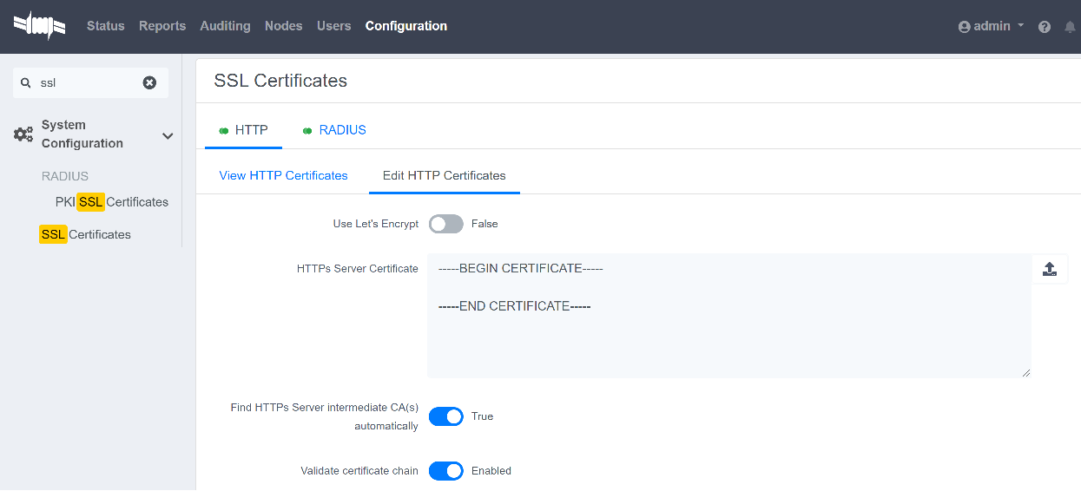Click the PacketFence logo icon
1081x491 pixels.
coord(39,26)
